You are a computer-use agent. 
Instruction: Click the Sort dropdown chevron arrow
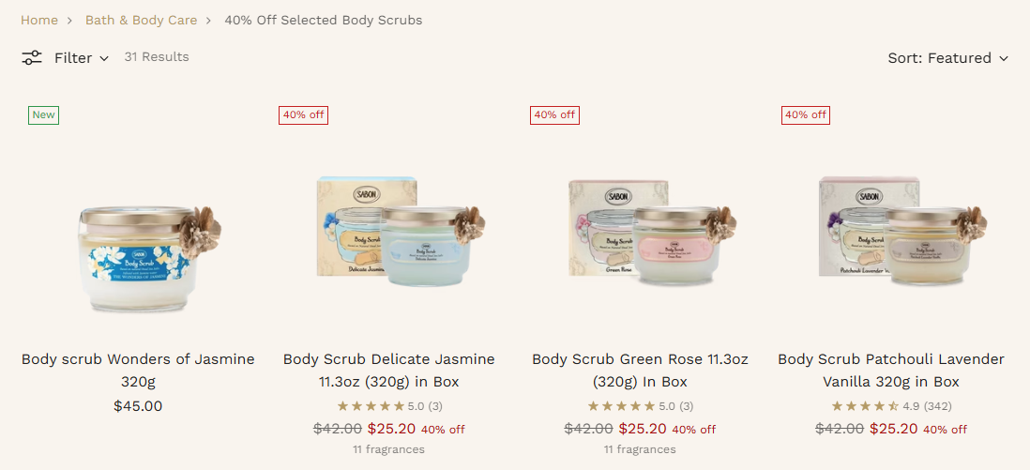[1003, 58]
